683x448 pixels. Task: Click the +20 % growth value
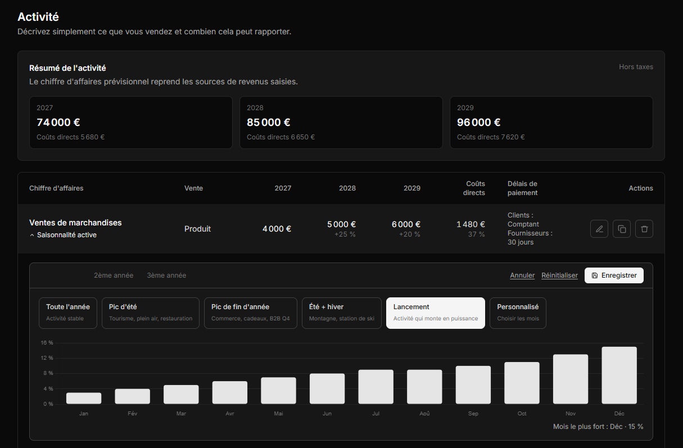409,234
